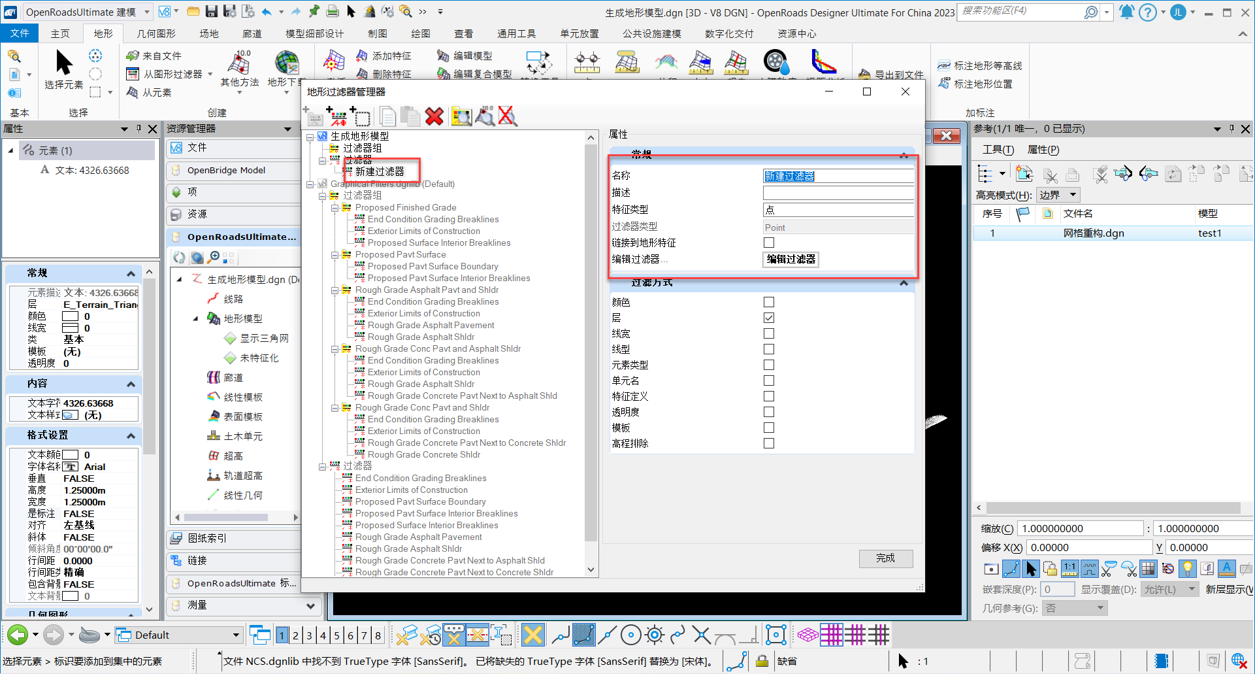Image resolution: width=1255 pixels, height=674 pixels.
Task: Click the Edit Model icon in ribbon
Action: [x=465, y=56]
